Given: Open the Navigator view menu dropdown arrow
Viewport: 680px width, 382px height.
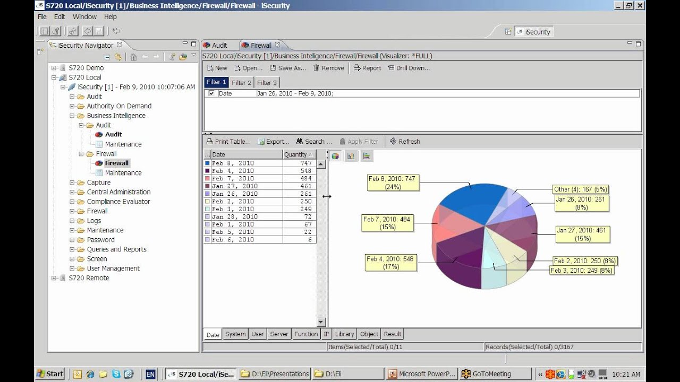Looking at the screenshot, I should [194, 56].
